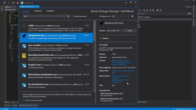Clear the Json search text
196x110 pixels.
point(63,16)
